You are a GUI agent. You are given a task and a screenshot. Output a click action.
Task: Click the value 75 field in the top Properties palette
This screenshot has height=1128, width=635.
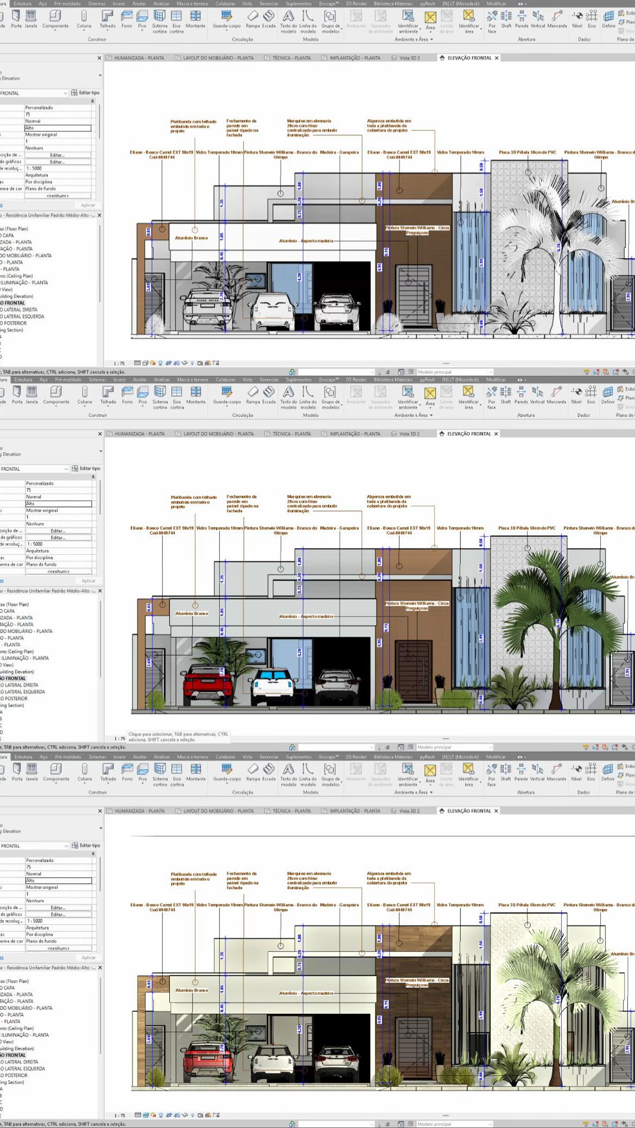pyautogui.click(x=59, y=114)
